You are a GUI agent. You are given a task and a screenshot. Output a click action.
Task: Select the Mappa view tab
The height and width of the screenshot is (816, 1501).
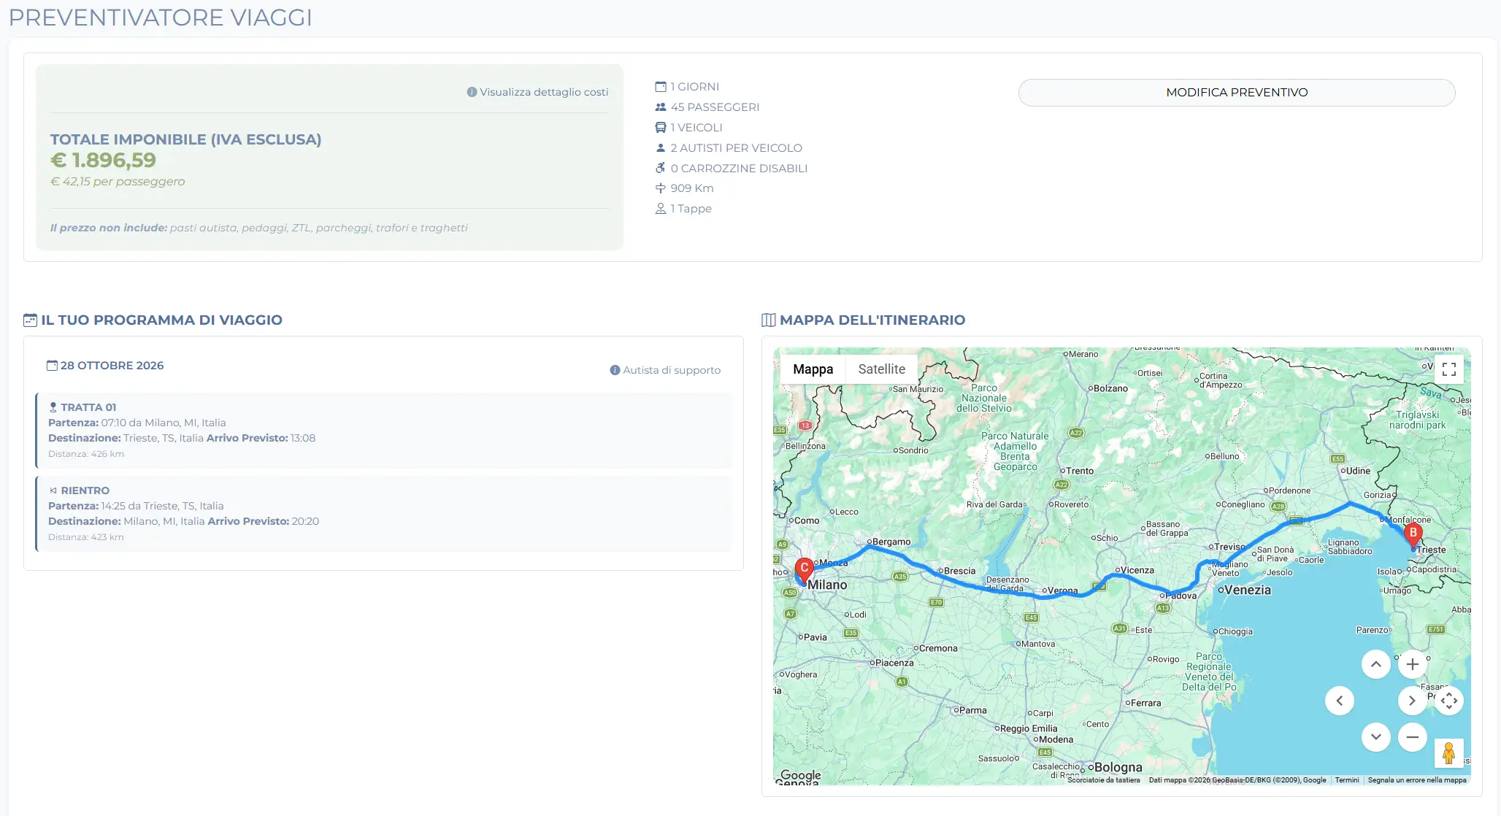(x=813, y=369)
